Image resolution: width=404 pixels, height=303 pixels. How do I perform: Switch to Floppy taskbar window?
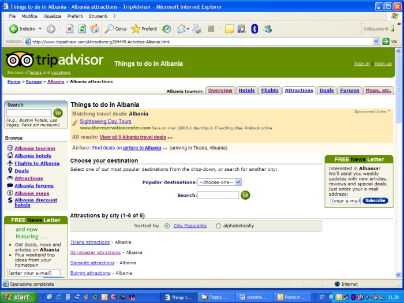tap(216, 297)
